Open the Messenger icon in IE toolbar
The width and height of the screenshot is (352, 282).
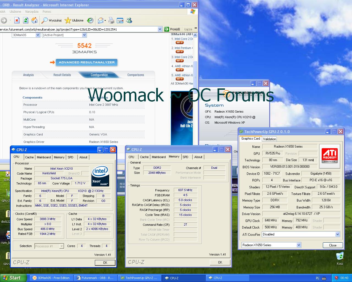point(129,20)
